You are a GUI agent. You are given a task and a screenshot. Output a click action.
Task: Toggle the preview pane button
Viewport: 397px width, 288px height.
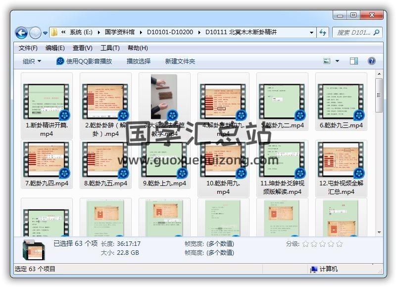click(x=354, y=61)
